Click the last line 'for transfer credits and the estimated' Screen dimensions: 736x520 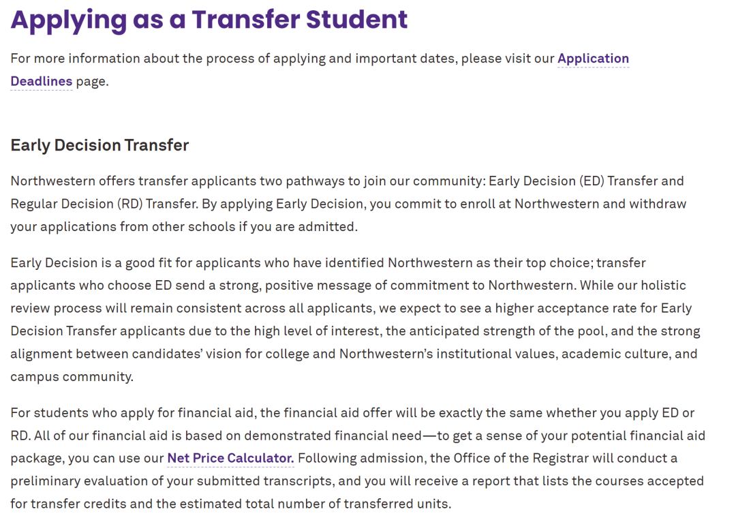230,504
